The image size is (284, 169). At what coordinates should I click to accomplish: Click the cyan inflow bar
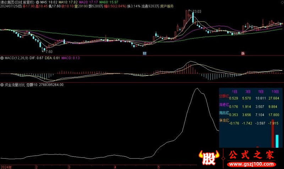277,141
